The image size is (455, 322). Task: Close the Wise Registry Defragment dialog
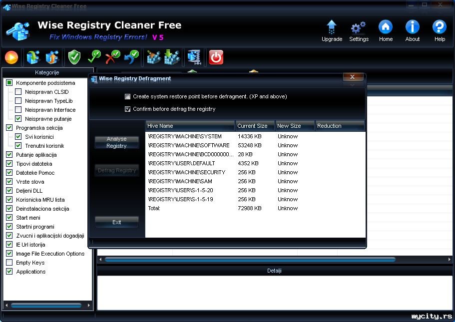click(x=353, y=77)
